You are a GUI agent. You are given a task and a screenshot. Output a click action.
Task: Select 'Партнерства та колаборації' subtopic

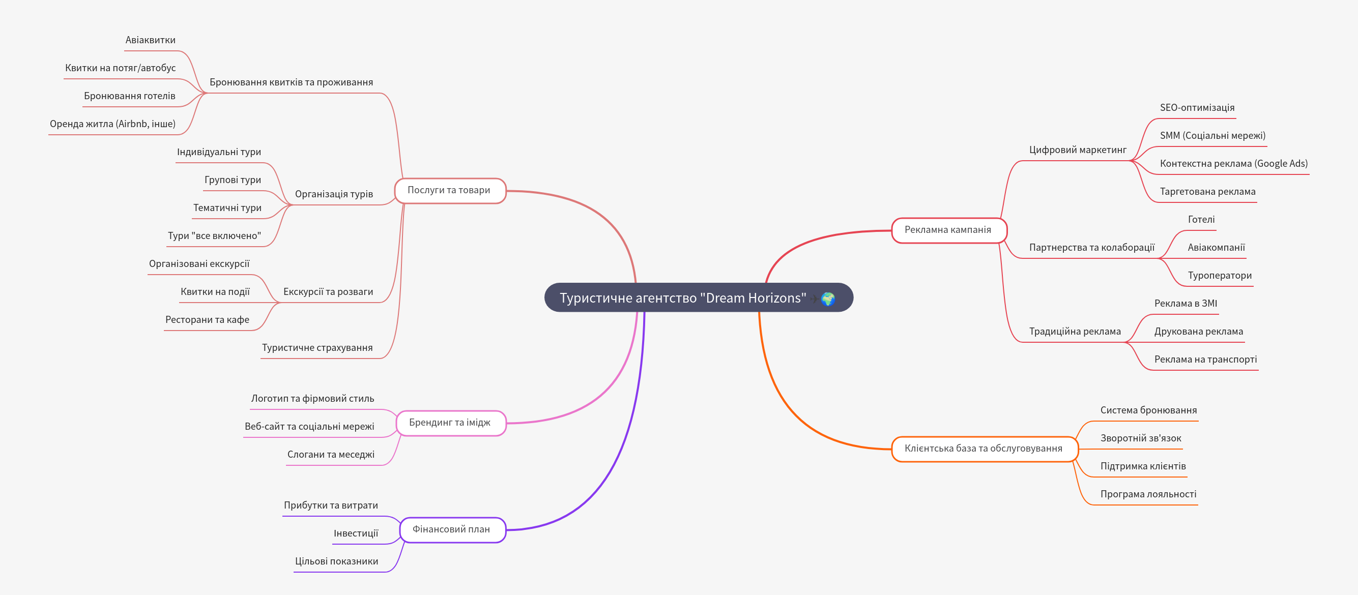coord(1091,247)
